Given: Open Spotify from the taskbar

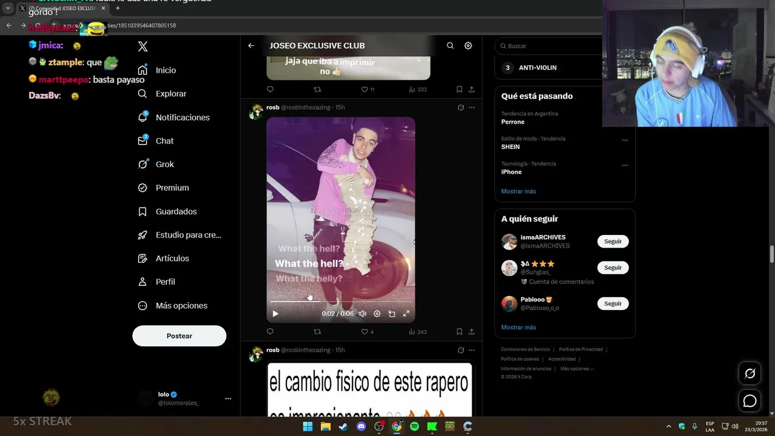Looking at the screenshot, I should [414, 426].
